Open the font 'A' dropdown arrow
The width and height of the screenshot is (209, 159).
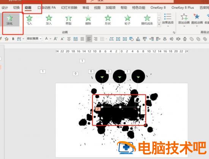pos(51,39)
